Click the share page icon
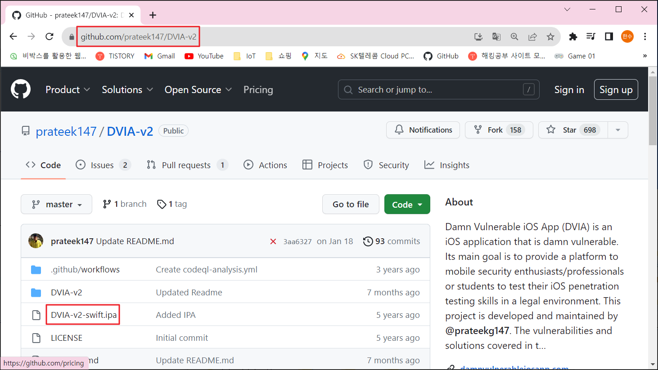The height and width of the screenshot is (370, 658). (x=532, y=37)
